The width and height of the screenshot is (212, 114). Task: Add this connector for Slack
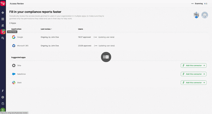tap(194, 82)
